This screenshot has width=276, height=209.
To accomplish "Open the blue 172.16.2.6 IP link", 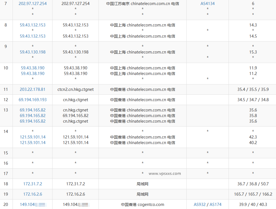I will [x=33, y=194].
